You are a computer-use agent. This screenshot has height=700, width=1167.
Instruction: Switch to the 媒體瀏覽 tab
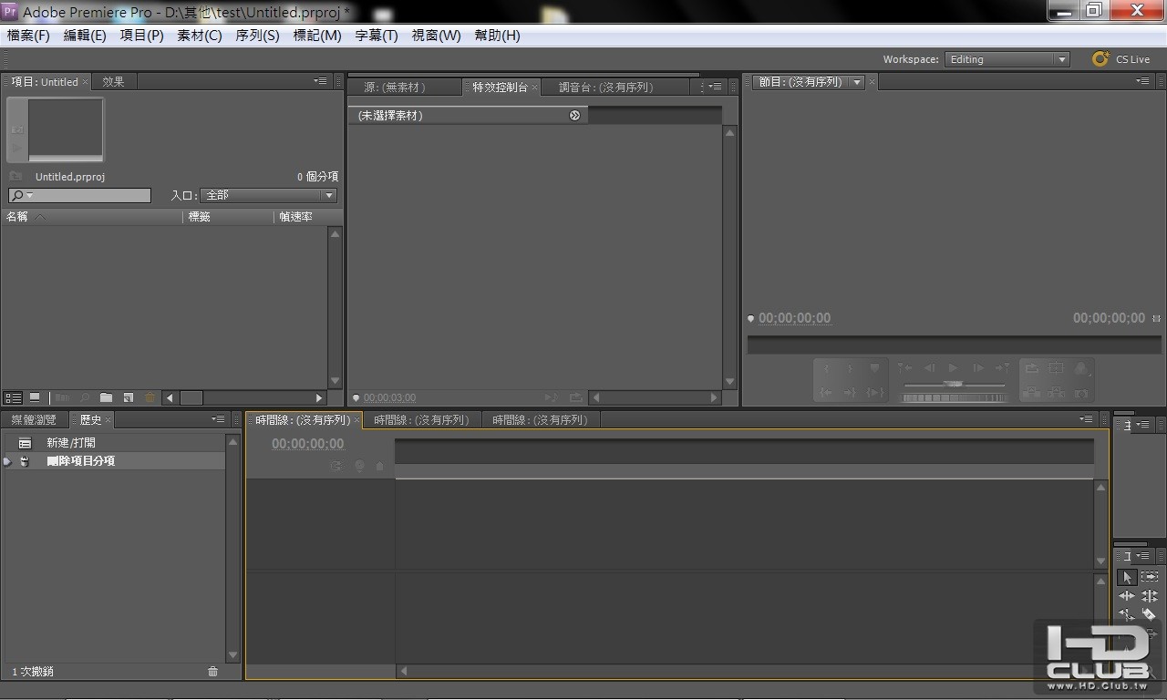click(34, 420)
